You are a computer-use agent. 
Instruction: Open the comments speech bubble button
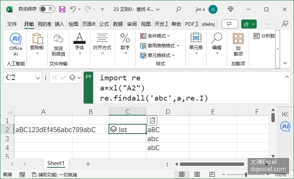(x=230, y=24)
